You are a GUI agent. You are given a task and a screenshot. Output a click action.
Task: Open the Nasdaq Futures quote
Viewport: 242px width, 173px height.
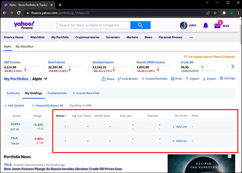pyautogui.click(x=103, y=62)
